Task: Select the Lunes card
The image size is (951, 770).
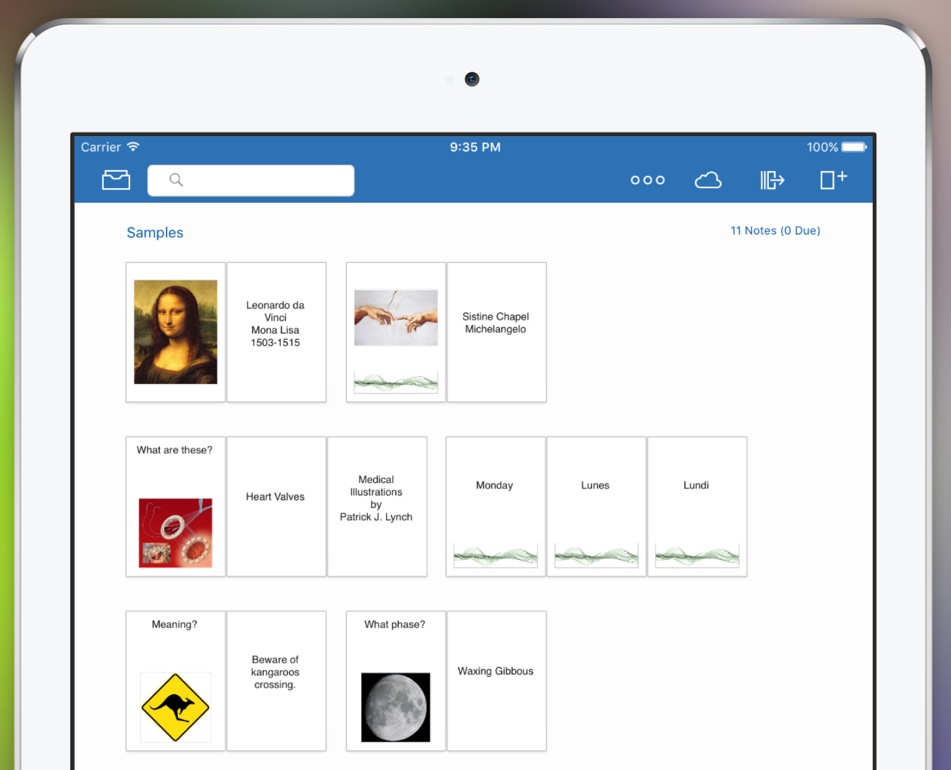Action: click(x=596, y=506)
